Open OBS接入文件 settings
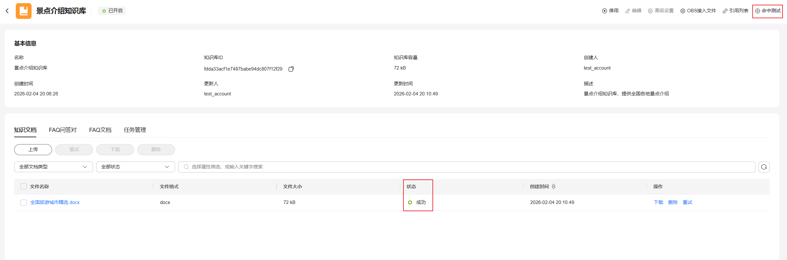Image resolution: width=787 pixels, height=260 pixels. click(698, 11)
